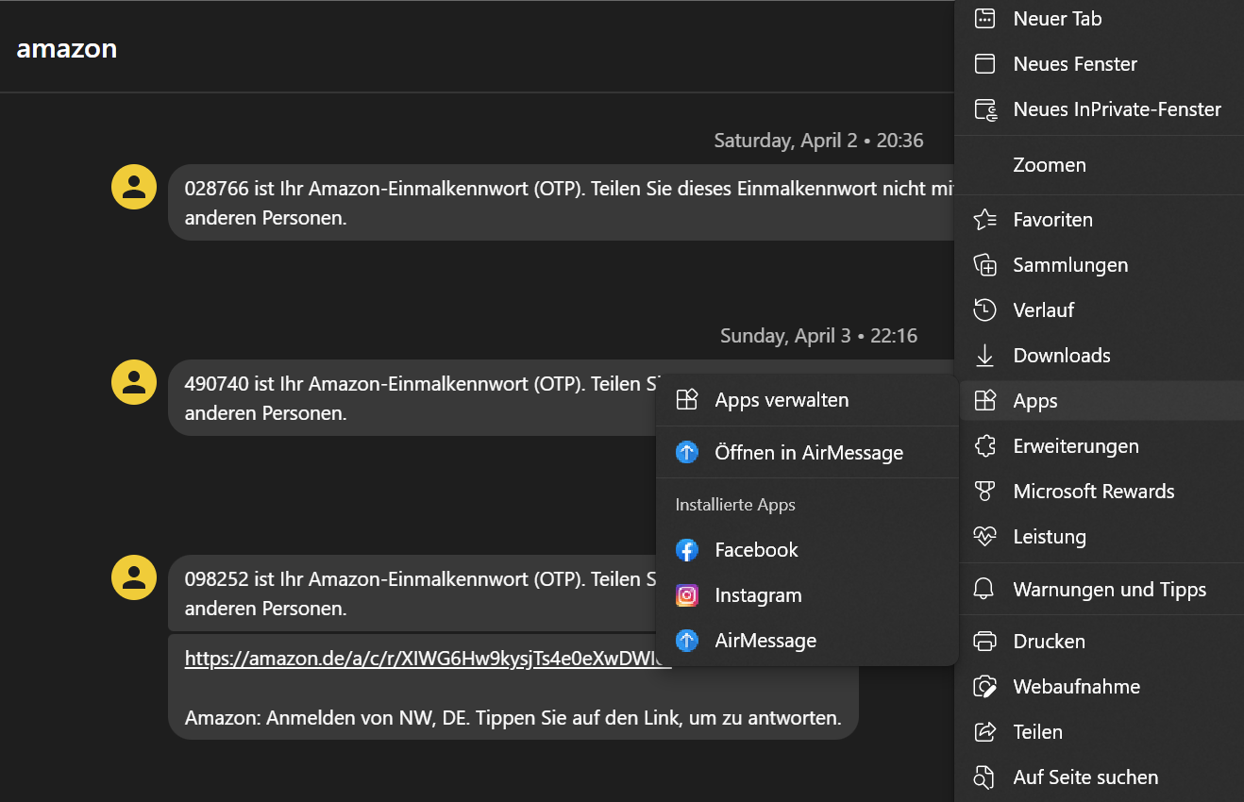This screenshot has width=1244, height=802.
Task: Click the Zoomen menu row
Action: 1100,165
